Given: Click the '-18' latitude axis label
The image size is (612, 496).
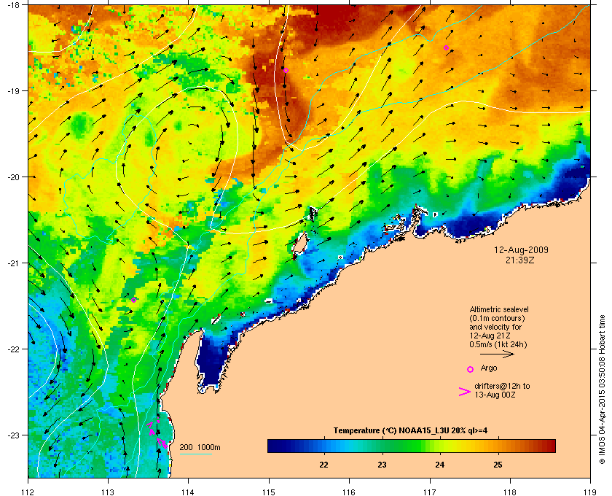Looking at the screenshot, I should 13,4.
